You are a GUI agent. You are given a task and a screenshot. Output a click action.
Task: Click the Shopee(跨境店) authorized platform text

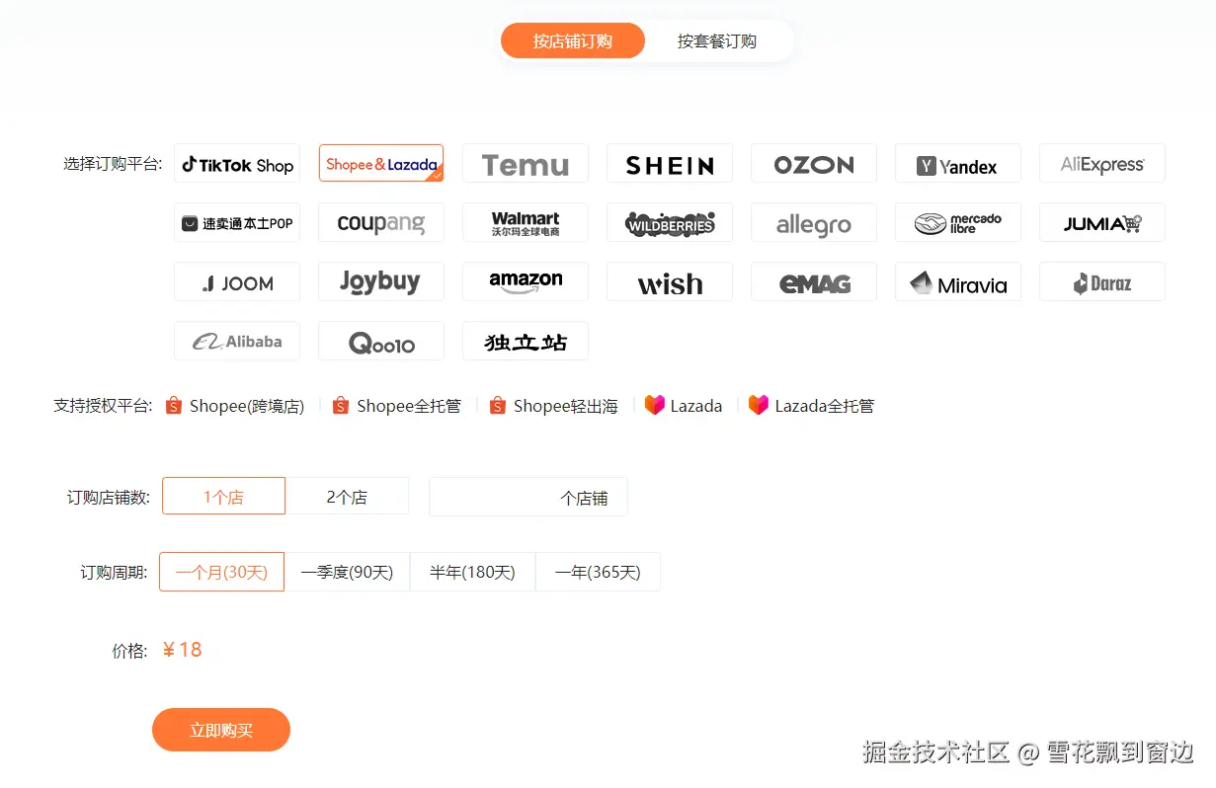pos(247,406)
